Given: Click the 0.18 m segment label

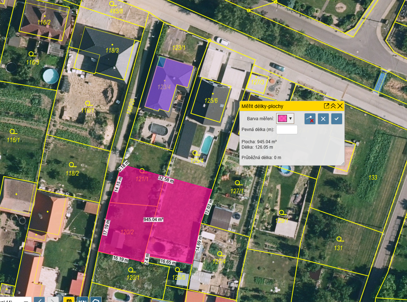Looking at the screenshot, I should 123,166.
